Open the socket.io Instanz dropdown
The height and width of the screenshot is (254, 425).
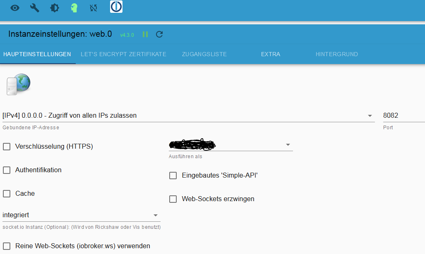81,215
